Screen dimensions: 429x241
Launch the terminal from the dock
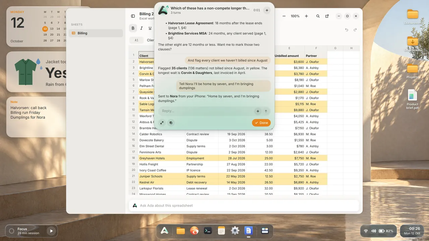pos(208,231)
